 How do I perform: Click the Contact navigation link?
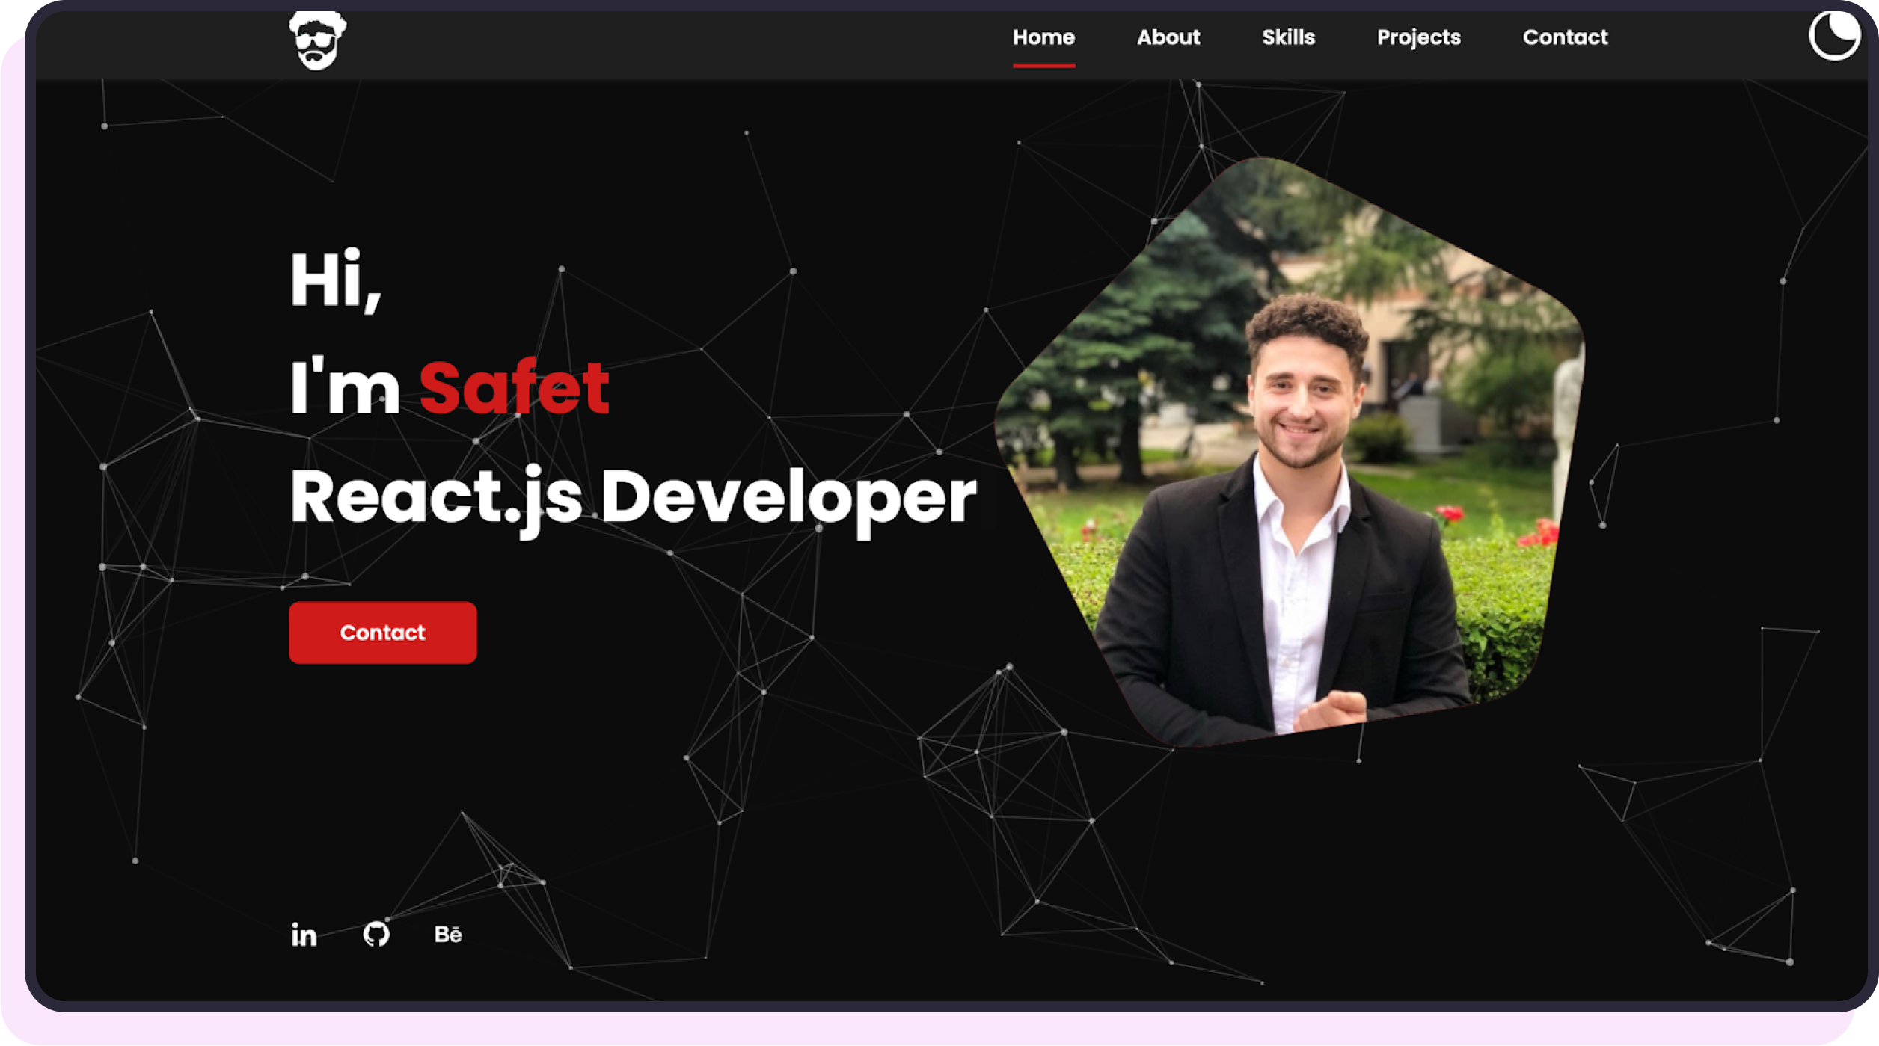pos(1565,37)
